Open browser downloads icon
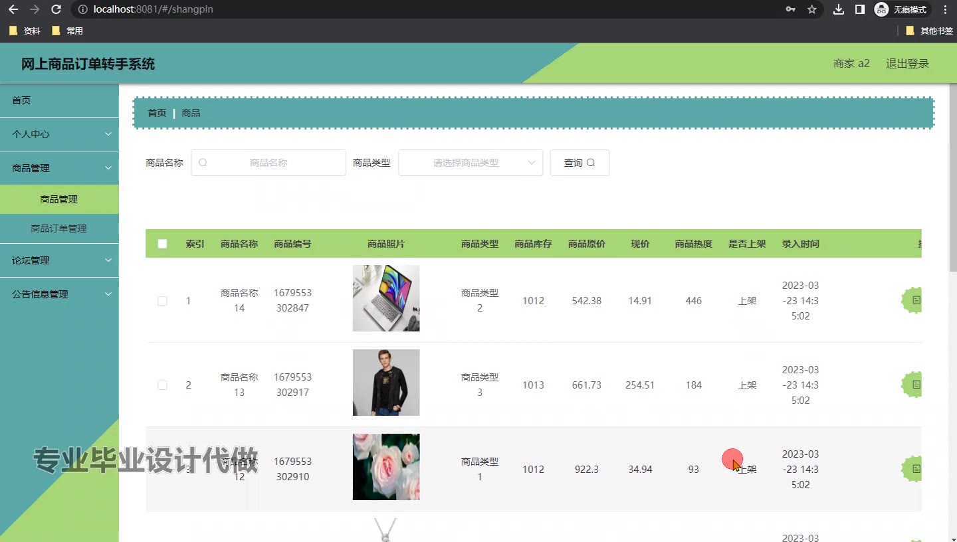The height and width of the screenshot is (542, 957). (x=839, y=9)
